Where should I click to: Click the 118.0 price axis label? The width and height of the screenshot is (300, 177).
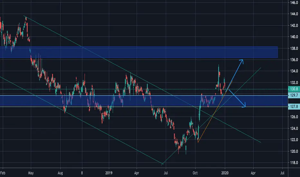pos(294,163)
